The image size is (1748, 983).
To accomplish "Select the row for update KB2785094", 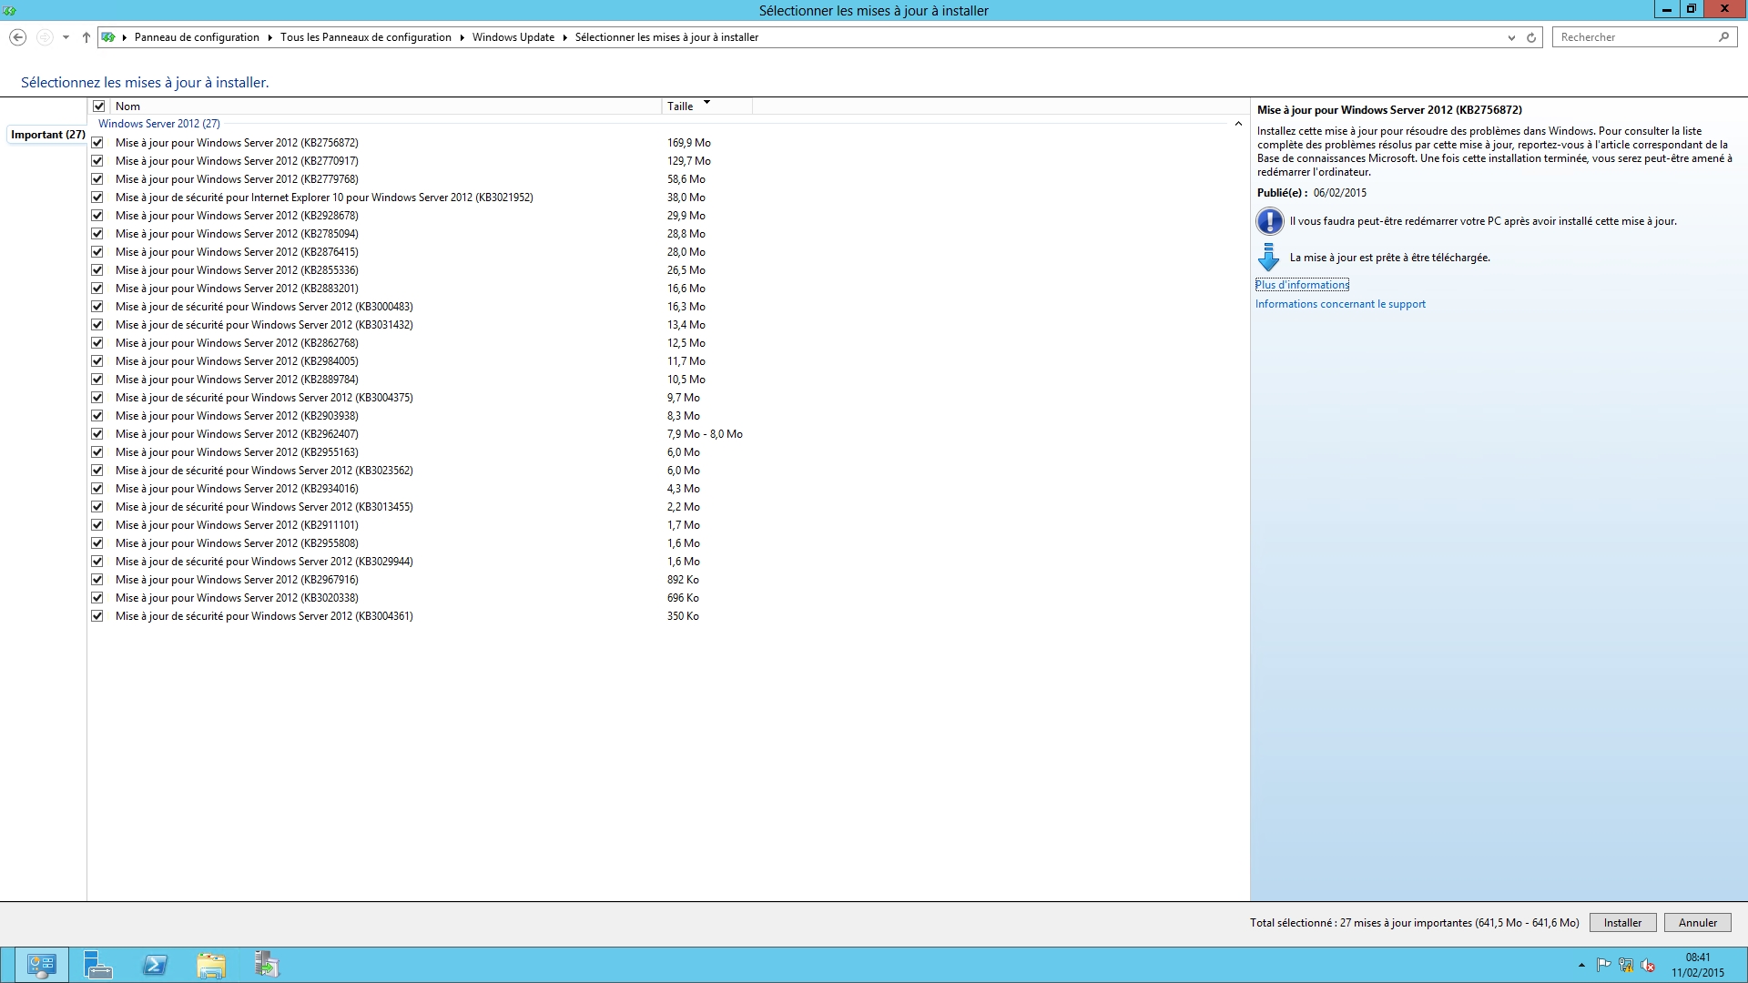I will (x=667, y=234).
